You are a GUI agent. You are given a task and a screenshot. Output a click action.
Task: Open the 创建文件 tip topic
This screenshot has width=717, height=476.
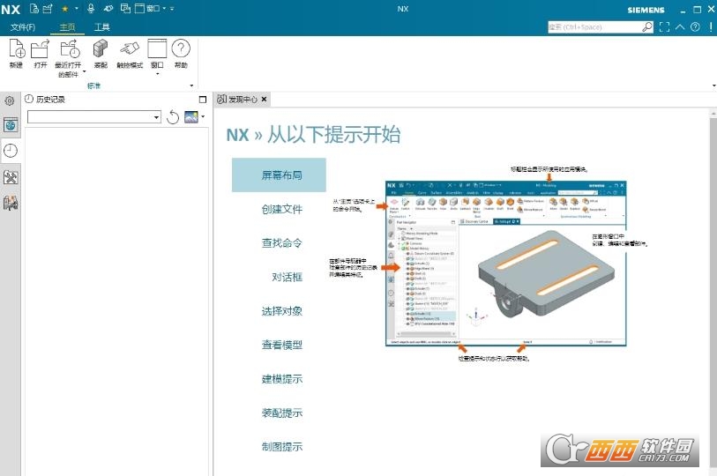pos(281,209)
